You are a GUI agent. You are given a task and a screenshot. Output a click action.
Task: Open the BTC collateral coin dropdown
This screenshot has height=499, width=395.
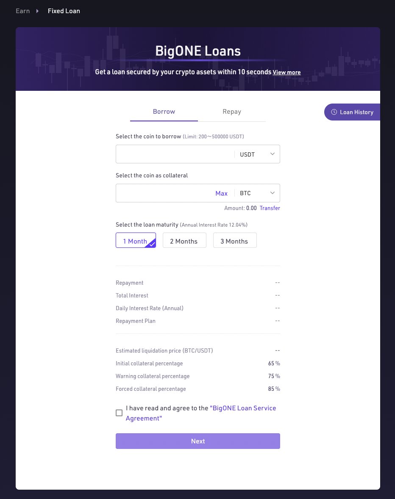(257, 193)
